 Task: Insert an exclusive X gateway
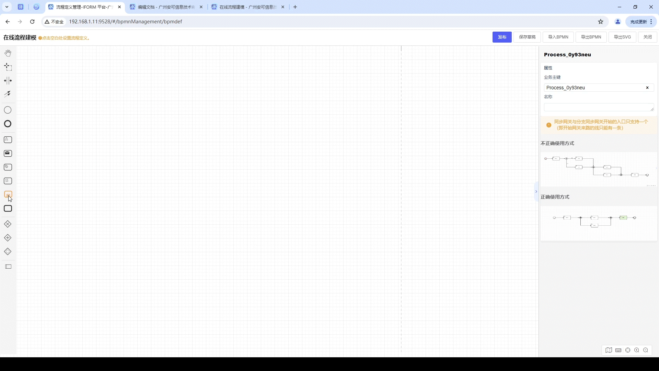[x=8, y=224]
